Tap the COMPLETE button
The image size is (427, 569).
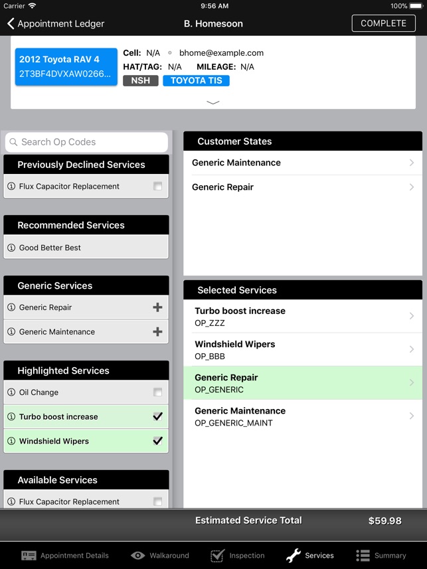(383, 23)
